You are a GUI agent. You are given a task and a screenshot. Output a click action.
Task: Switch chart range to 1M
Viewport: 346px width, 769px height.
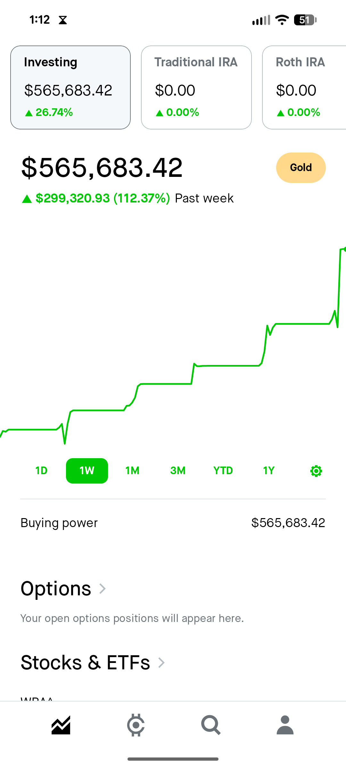click(x=132, y=471)
